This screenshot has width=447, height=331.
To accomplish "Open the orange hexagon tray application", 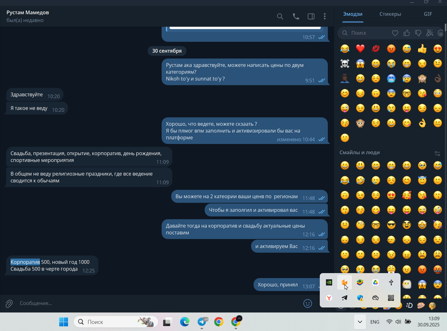I will pyautogui.click(x=345, y=282).
